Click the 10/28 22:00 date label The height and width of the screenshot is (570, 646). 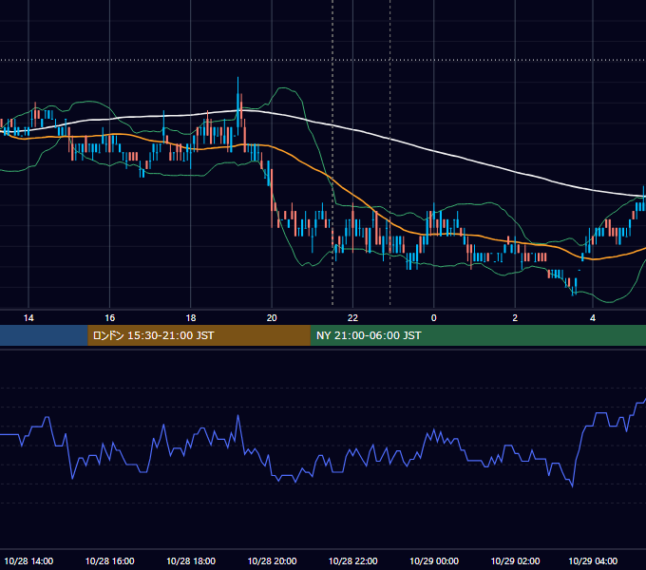tap(352, 560)
